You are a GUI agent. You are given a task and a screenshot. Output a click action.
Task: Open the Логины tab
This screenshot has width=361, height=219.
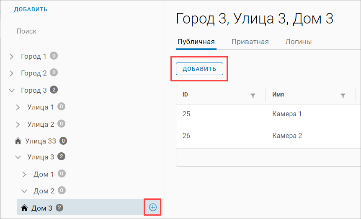[x=298, y=42]
